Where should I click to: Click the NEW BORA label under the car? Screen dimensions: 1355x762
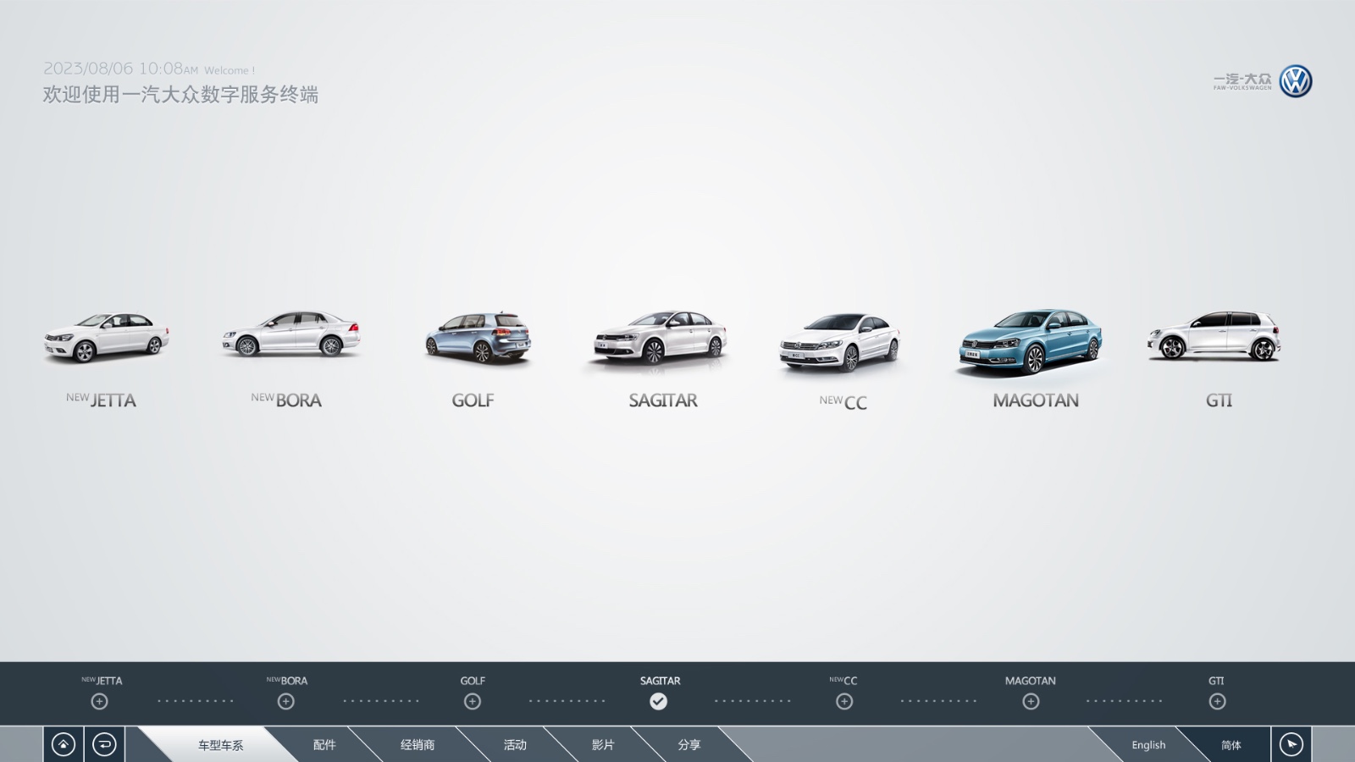286,400
